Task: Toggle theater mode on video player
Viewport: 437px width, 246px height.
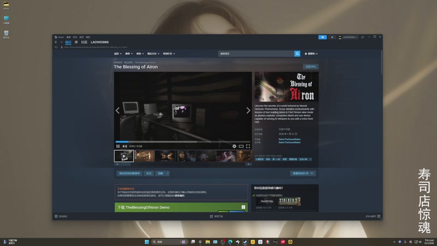Action: (241, 146)
